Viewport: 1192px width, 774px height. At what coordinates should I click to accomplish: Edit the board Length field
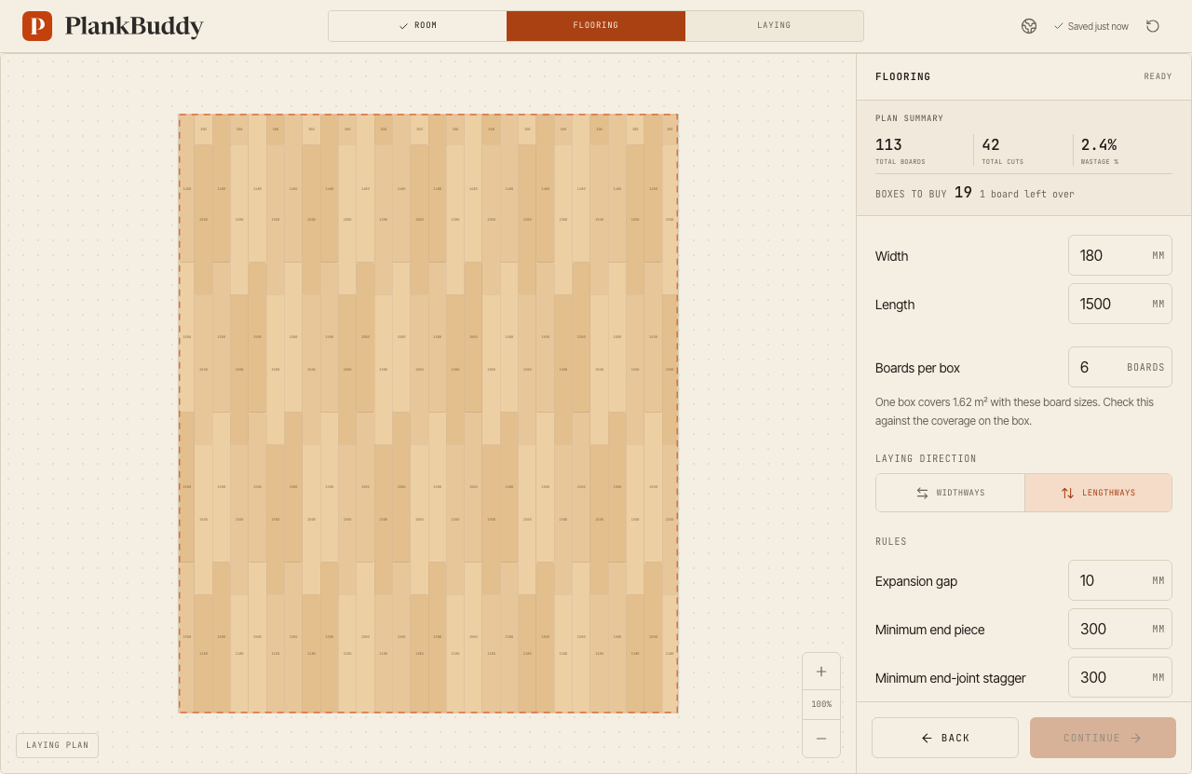(1120, 304)
